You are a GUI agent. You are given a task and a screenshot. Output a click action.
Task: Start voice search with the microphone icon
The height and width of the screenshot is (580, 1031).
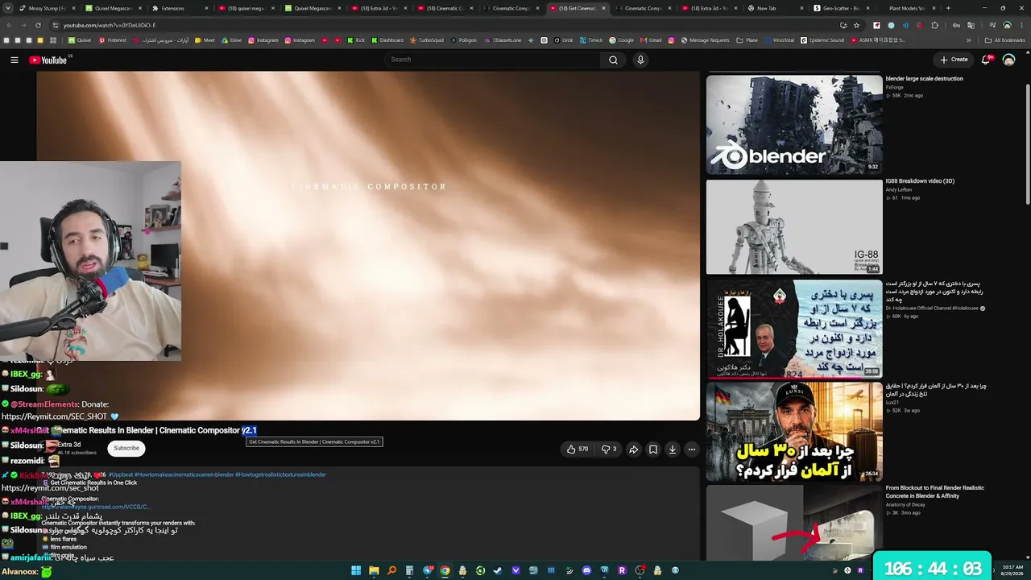pyautogui.click(x=640, y=60)
